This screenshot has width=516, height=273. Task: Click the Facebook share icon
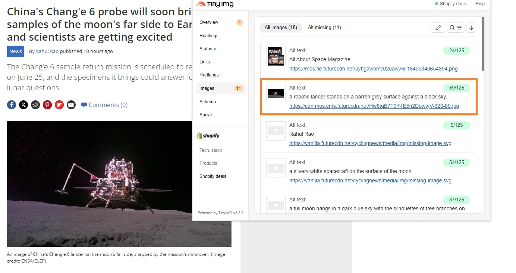pos(12,105)
